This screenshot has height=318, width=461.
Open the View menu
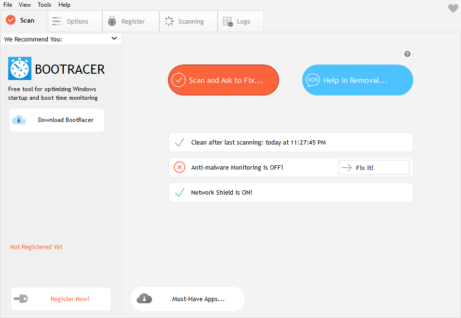click(x=25, y=5)
